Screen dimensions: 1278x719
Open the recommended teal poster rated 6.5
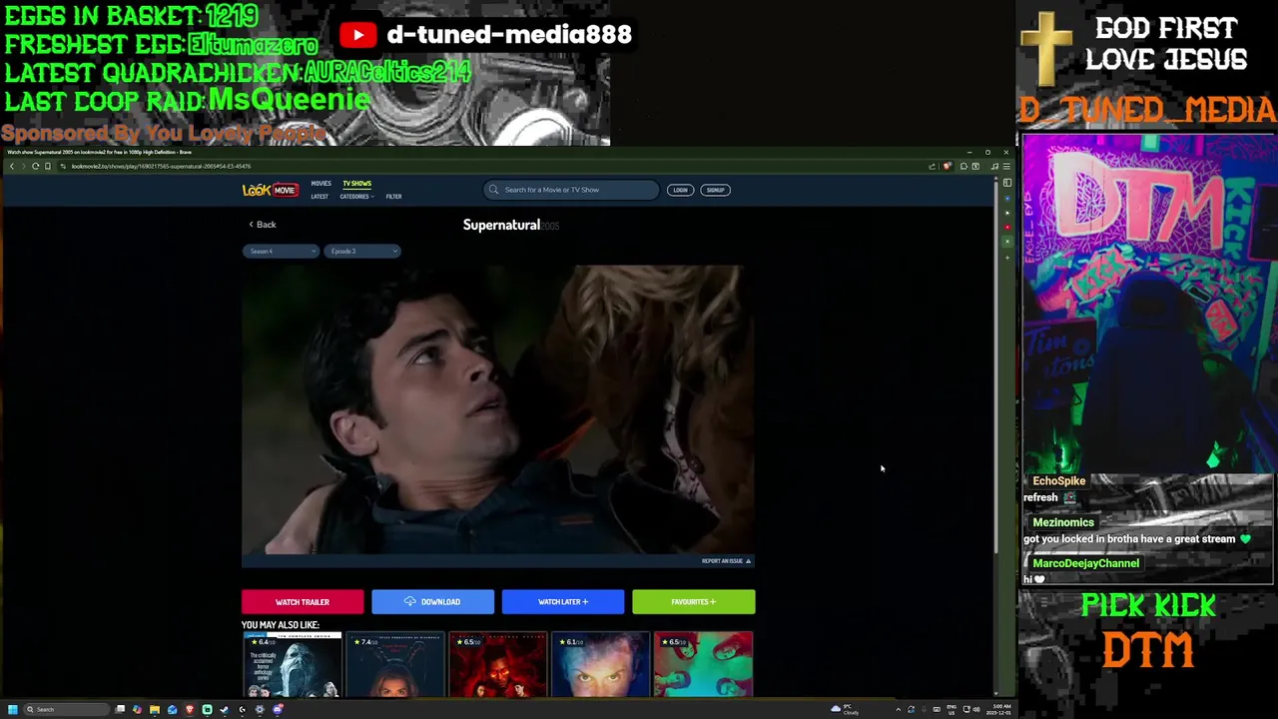tap(703, 664)
